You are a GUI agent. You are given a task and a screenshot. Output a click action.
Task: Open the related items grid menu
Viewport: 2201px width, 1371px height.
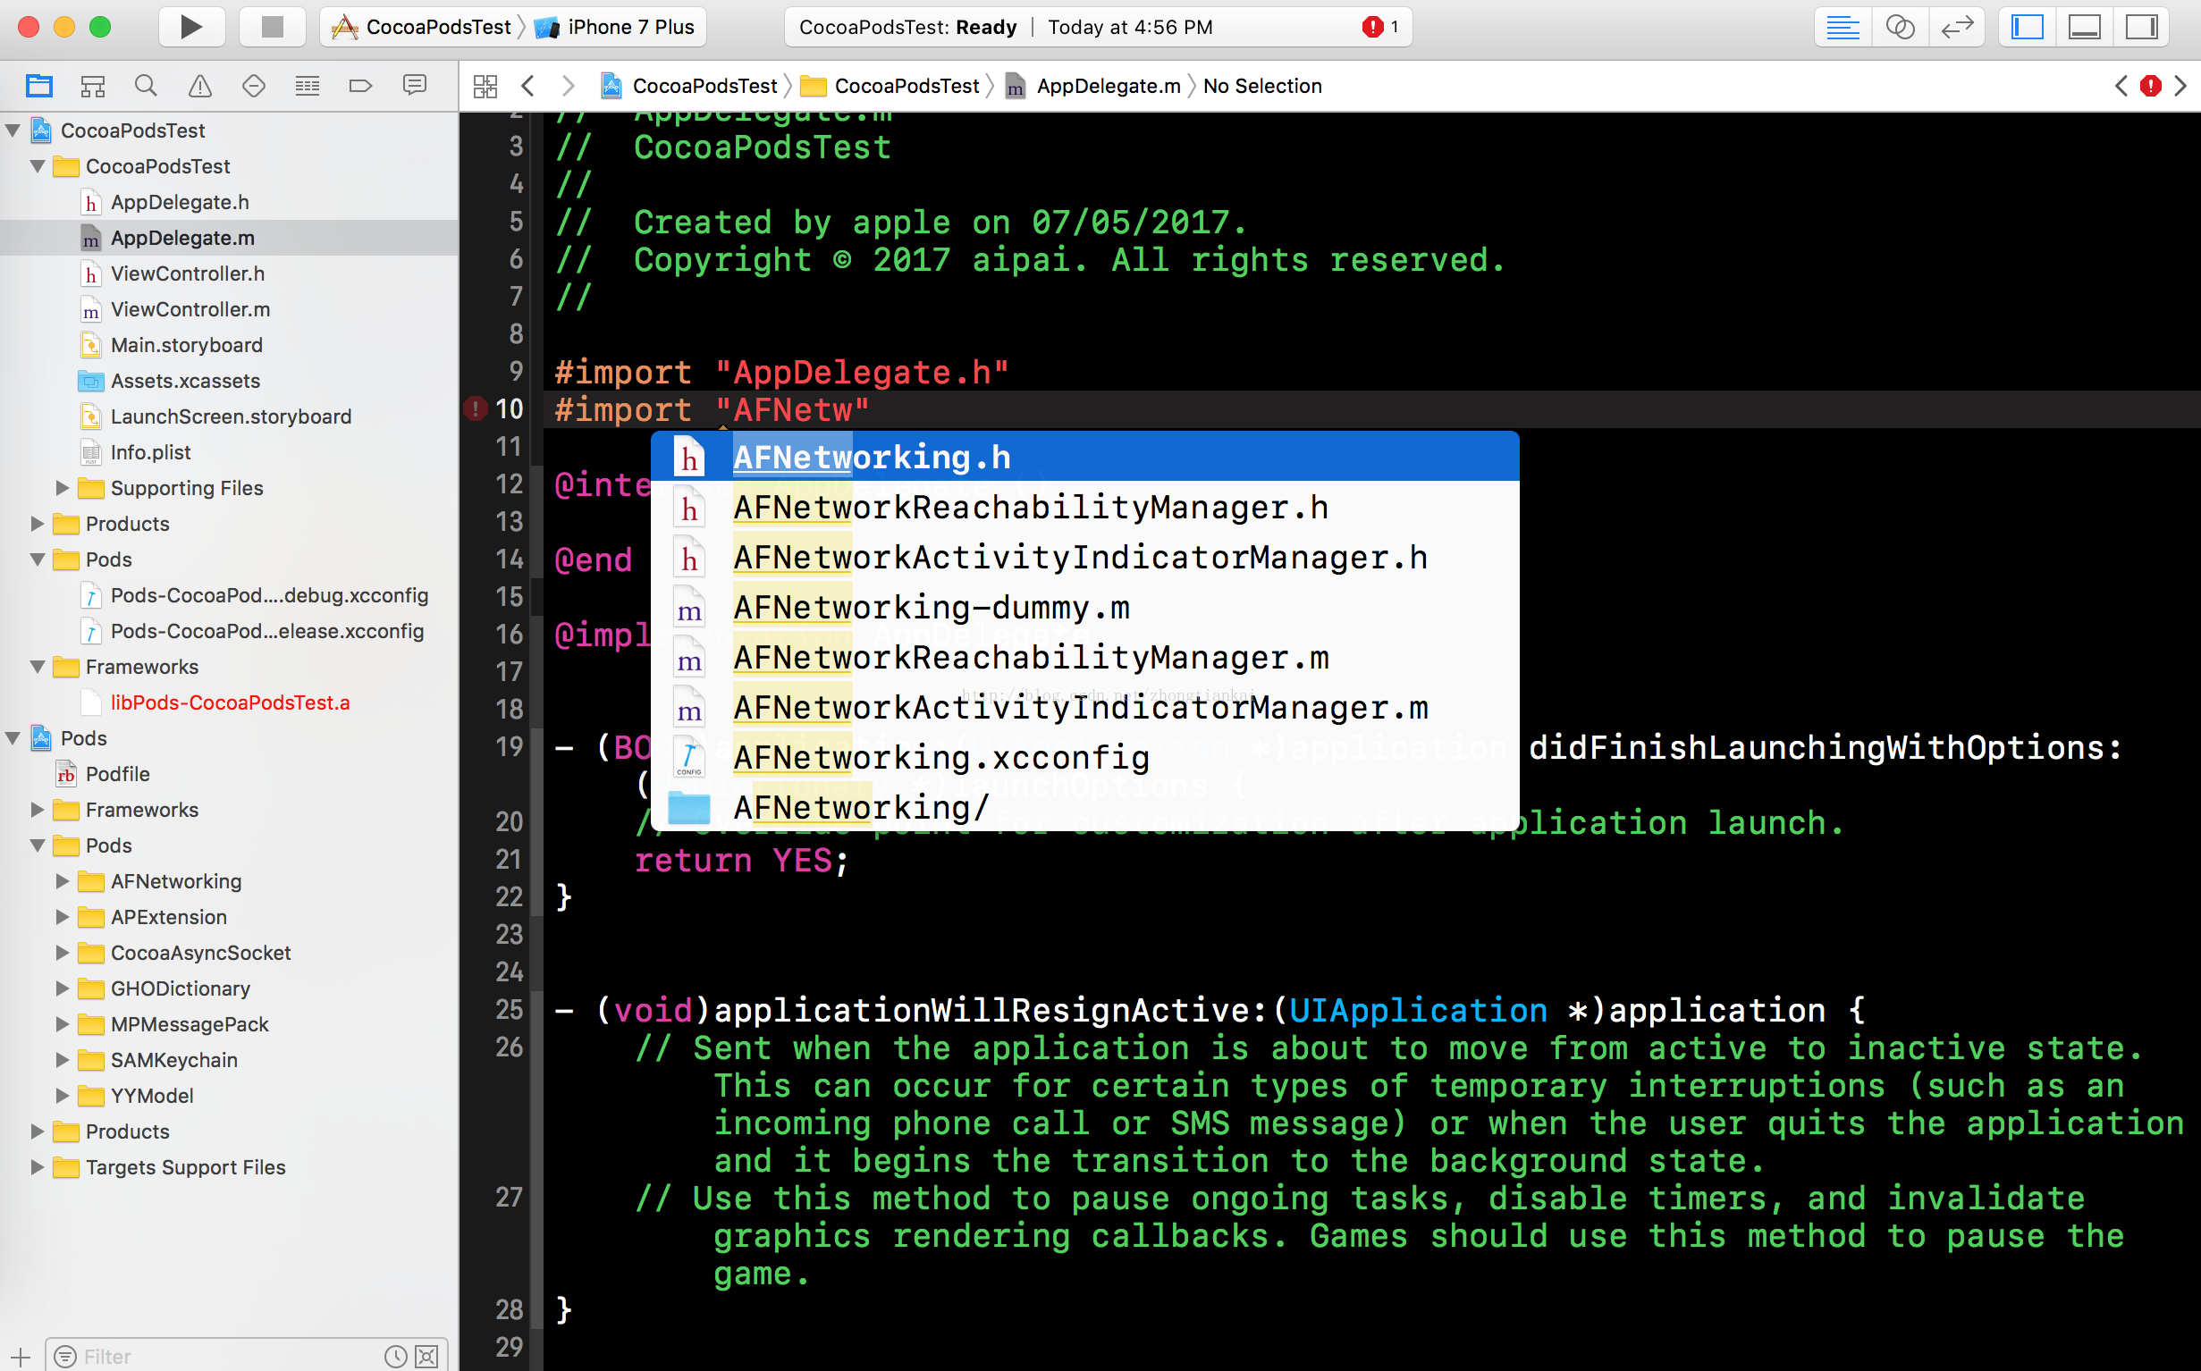pyautogui.click(x=485, y=86)
